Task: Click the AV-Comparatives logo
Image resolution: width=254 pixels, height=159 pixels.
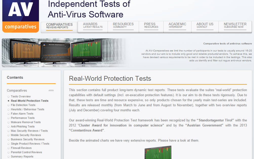Action: click(20, 16)
